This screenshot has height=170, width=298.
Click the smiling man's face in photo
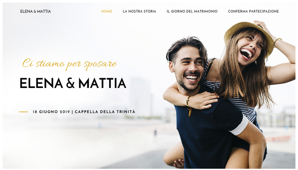tap(187, 70)
